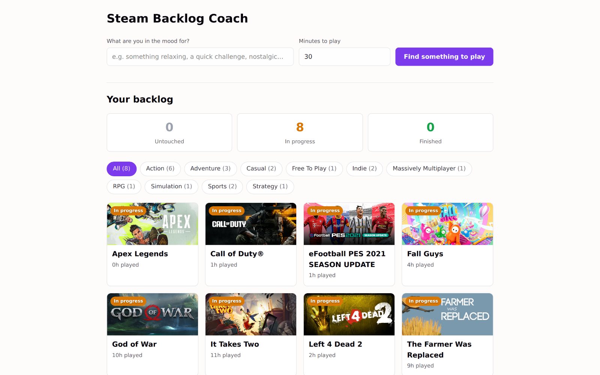Screen dimensions: 600x375
Task: Click the Your backlog heading
Action: tap(140, 99)
